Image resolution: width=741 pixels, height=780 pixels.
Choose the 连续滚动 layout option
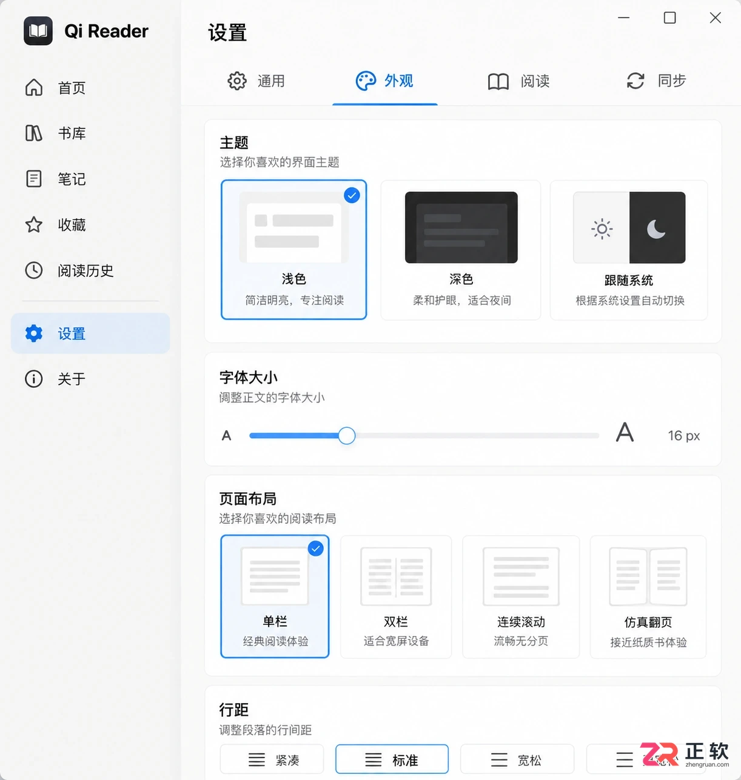pos(521,596)
